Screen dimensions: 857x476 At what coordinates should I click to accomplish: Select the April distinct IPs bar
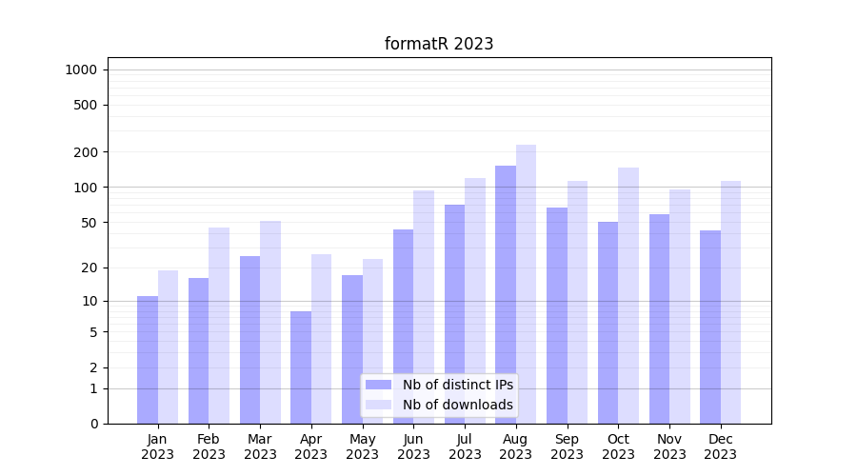[x=301, y=367]
